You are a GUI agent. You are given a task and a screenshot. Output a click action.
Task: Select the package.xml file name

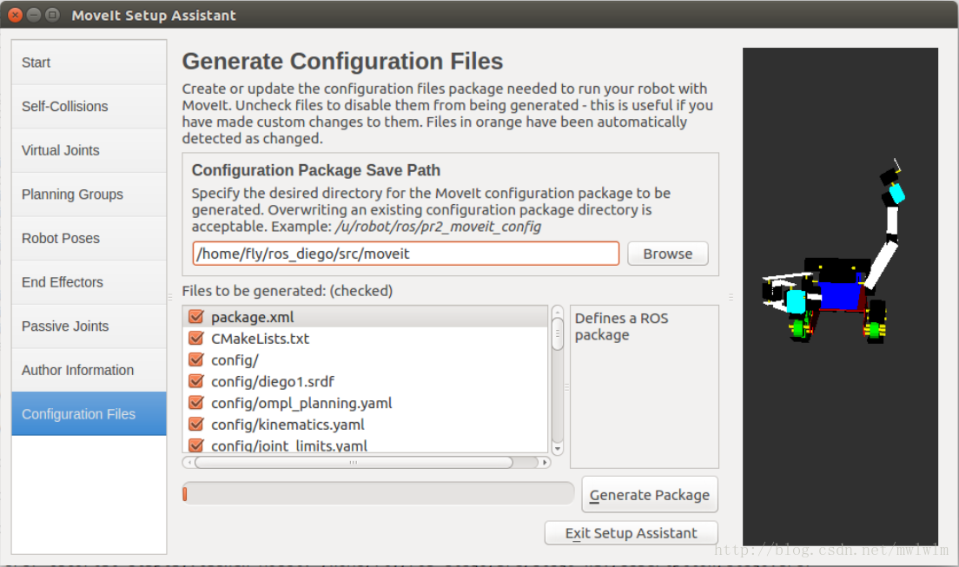click(x=253, y=318)
